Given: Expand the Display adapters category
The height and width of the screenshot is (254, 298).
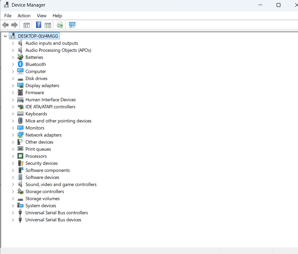Looking at the screenshot, I should click(13, 85).
